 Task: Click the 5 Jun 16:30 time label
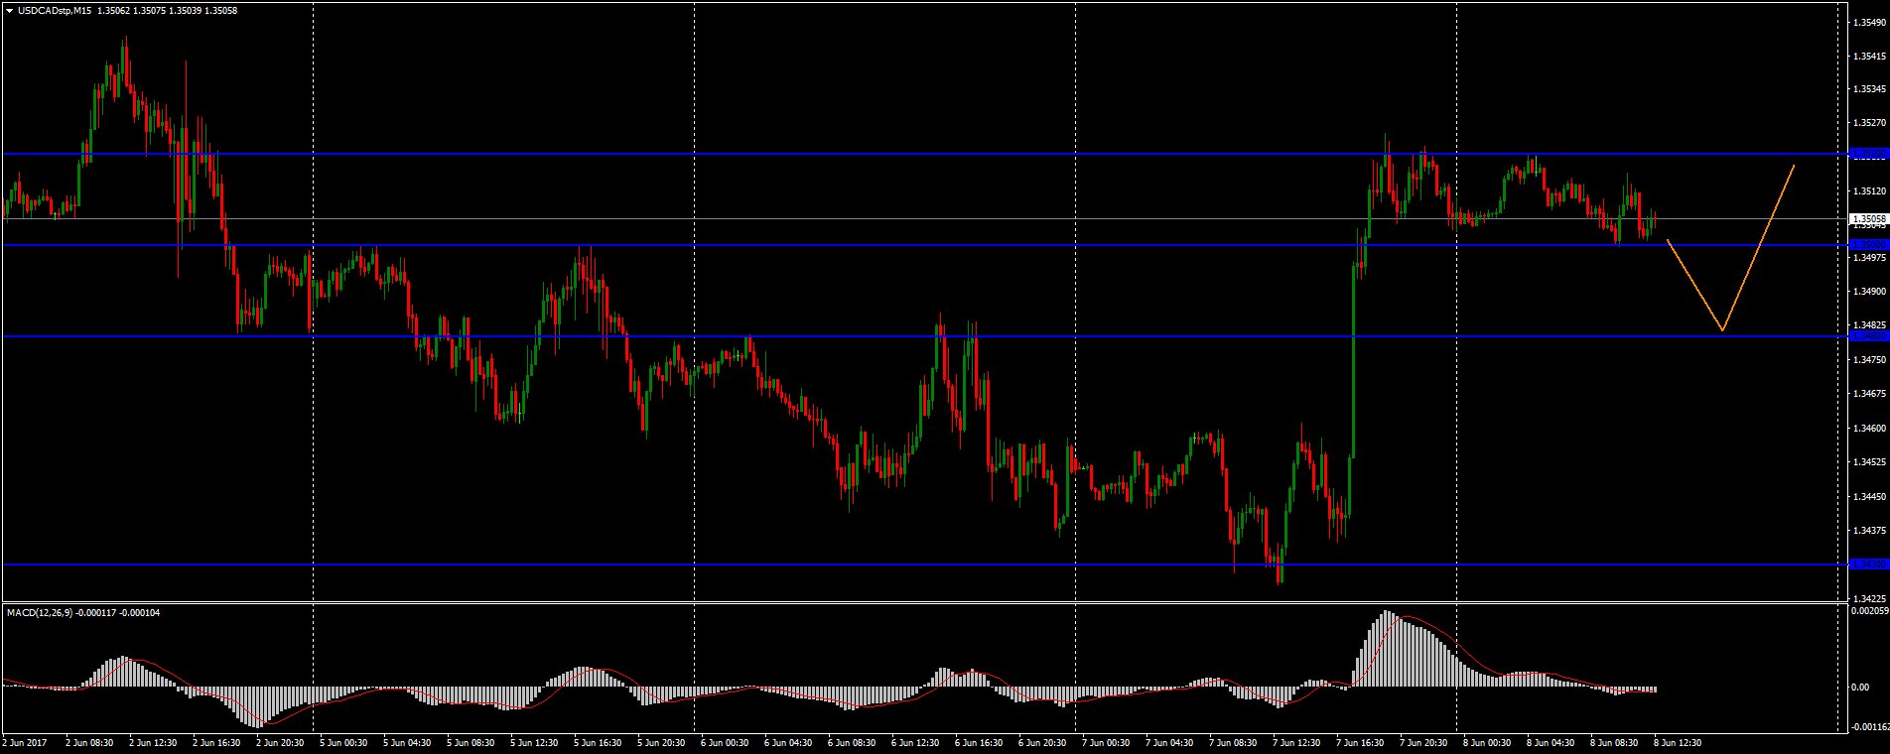point(599,742)
